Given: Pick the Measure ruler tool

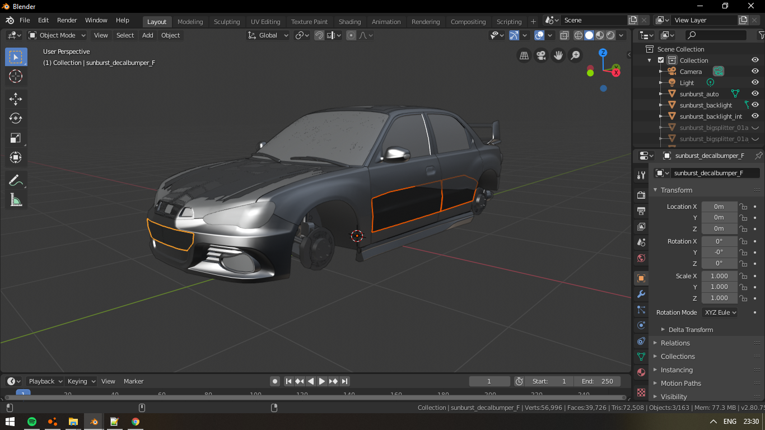Looking at the screenshot, I should [x=16, y=200].
